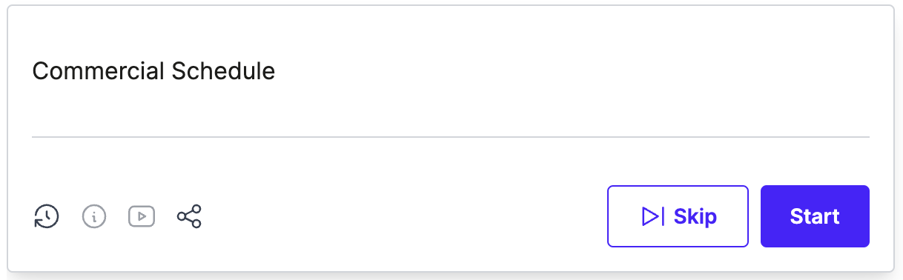
Task: Click the word Skip in outlined button
Action: (x=695, y=216)
